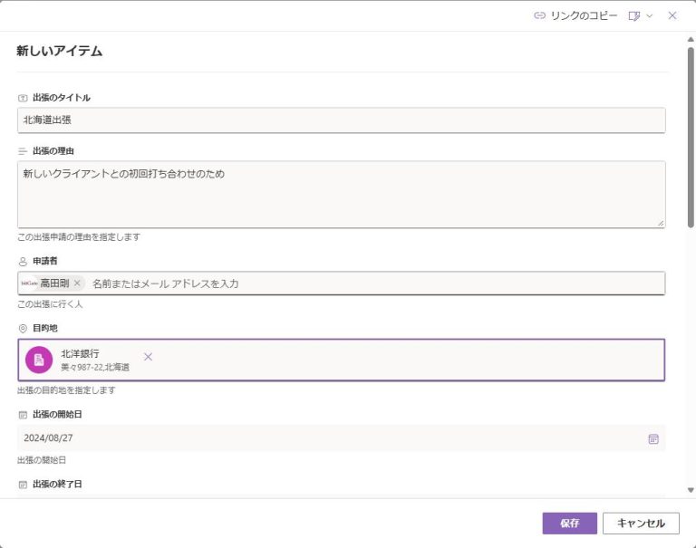
Task: Open the form edit icon menu
Action: [634, 16]
